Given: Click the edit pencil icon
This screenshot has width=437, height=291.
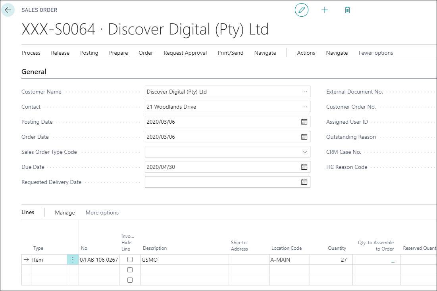Looking at the screenshot, I should coord(302,10).
